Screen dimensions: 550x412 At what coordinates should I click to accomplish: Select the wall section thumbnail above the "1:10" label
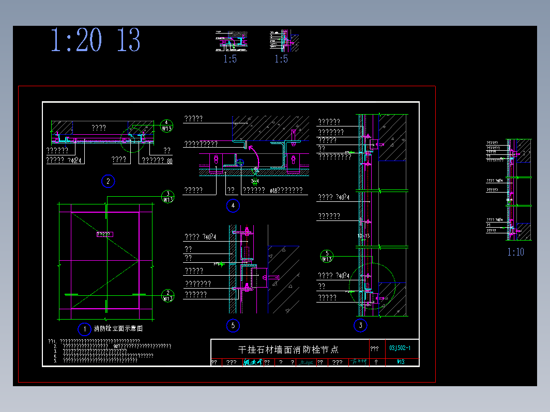509,189
